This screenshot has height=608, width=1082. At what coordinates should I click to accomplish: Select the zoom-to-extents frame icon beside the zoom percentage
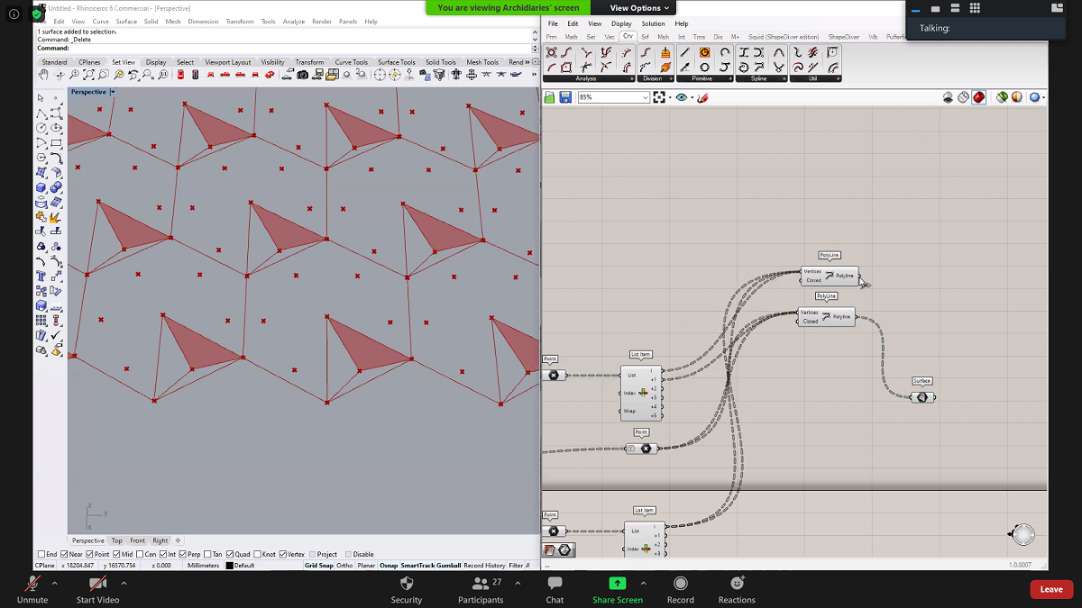click(659, 96)
